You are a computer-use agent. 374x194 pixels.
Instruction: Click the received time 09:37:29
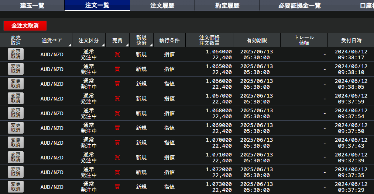351,190
